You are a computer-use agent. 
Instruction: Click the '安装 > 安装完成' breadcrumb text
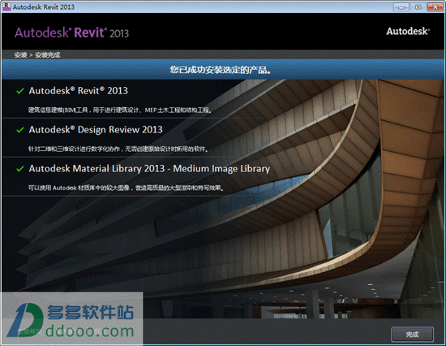(x=37, y=54)
